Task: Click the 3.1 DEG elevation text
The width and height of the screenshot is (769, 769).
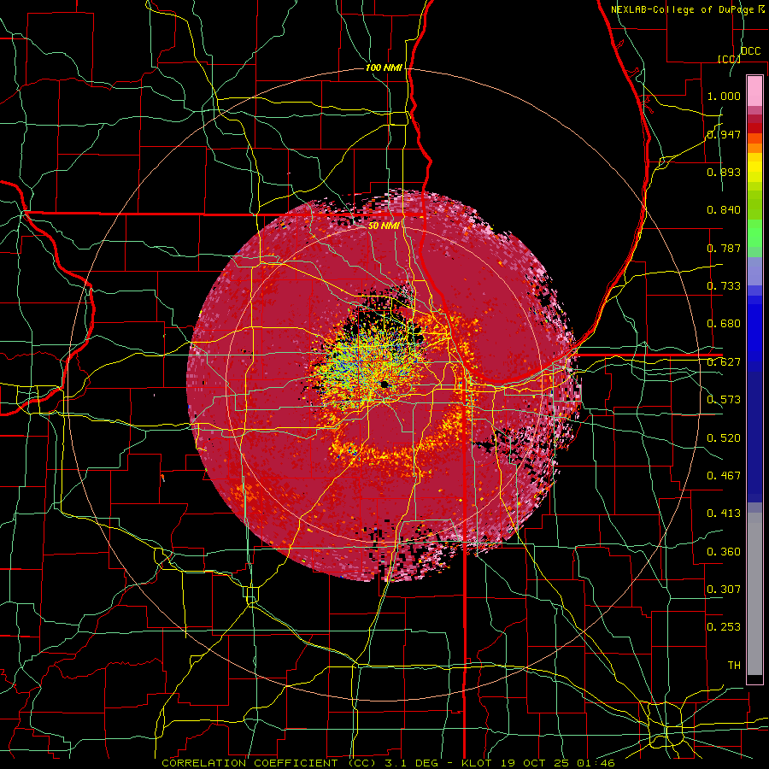Action: click(412, 763)
